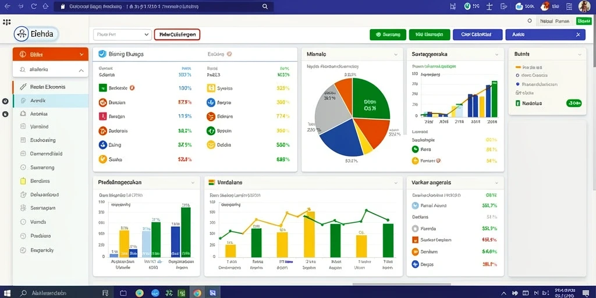
Task: Click the blue Clel Cläkntlal button
Action: pyautogui.click(x=477, y=34)
